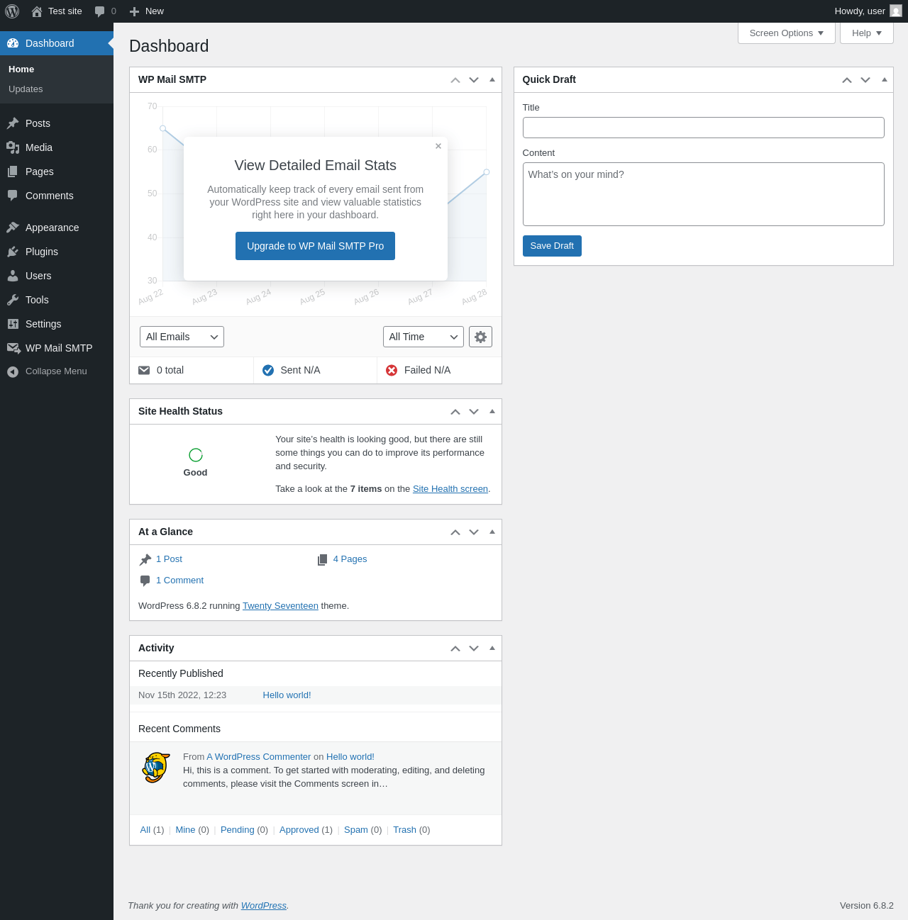908x920 pixels.
Task: Toggle Site Health Status panel
Action: point(492,411)
